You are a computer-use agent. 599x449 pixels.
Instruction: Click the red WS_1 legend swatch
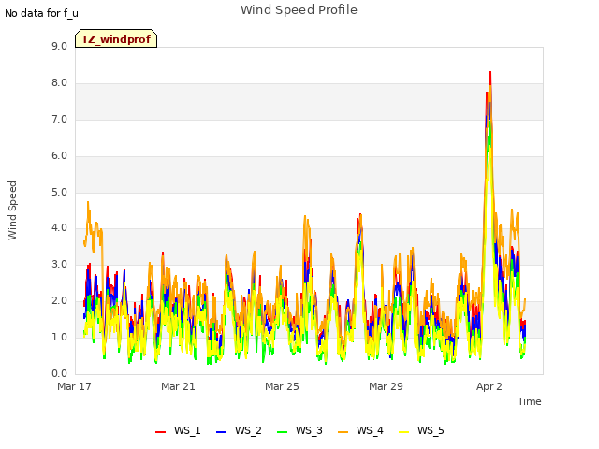click(x=160, y=432)
